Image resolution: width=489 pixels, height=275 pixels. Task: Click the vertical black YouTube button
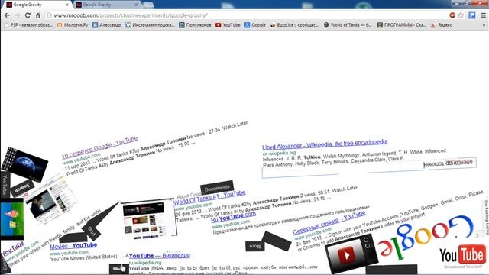pyautogui.click(x=5, y=185)
